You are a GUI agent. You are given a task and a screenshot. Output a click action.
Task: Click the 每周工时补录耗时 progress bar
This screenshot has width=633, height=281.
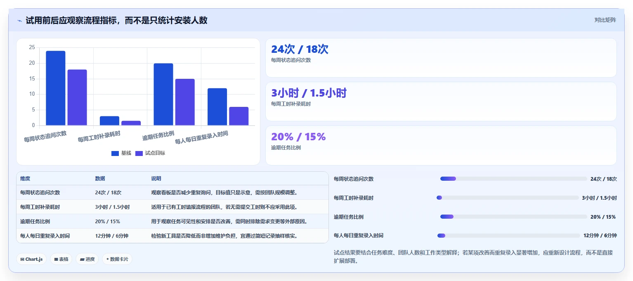click(x=508, y=198)
